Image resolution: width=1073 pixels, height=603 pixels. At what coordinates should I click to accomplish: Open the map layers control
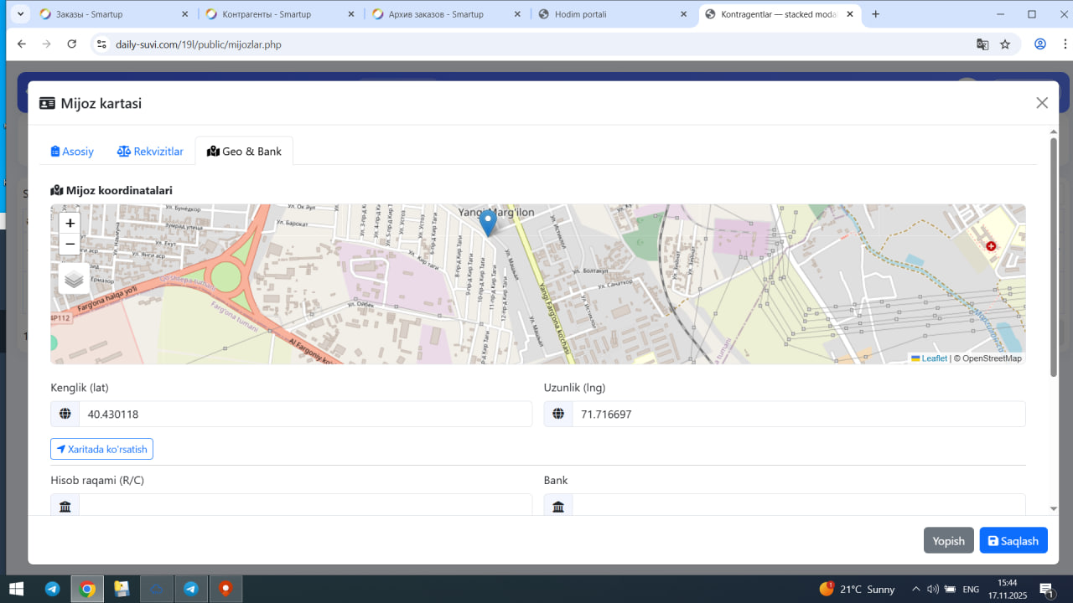click(74, 279)
